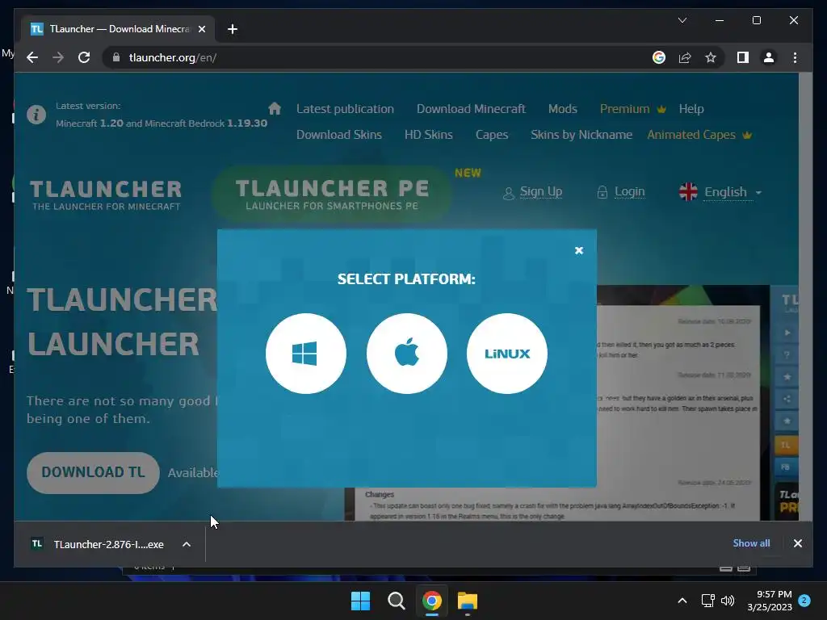Select the TLauncher browser tab
Viewport: 827px width, 620px height.
tap(118, 29)
